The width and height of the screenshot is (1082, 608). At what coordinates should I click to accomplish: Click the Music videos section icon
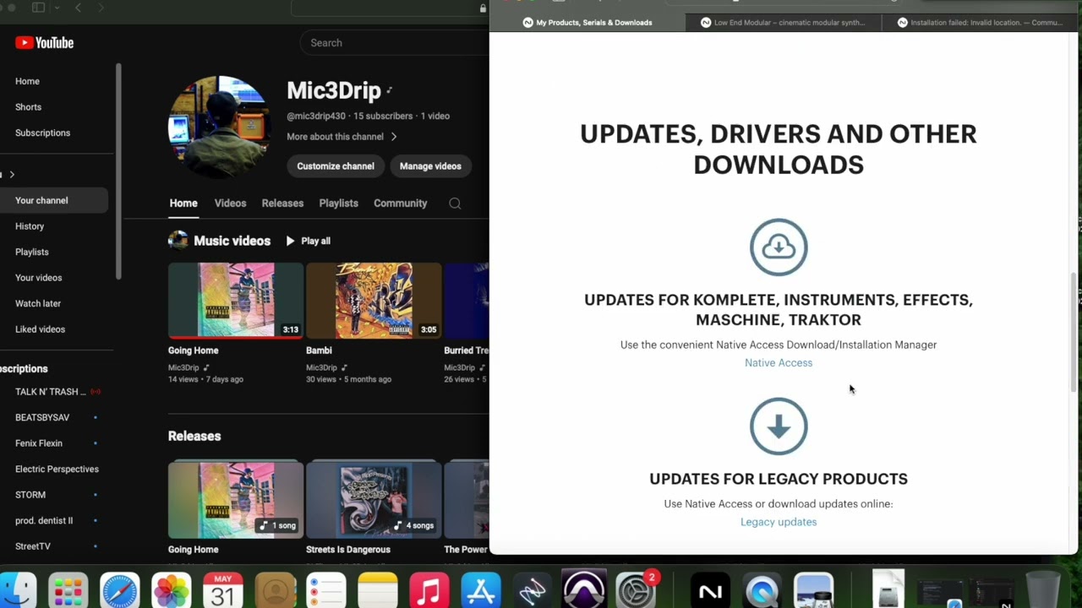(x=178, y=241)
